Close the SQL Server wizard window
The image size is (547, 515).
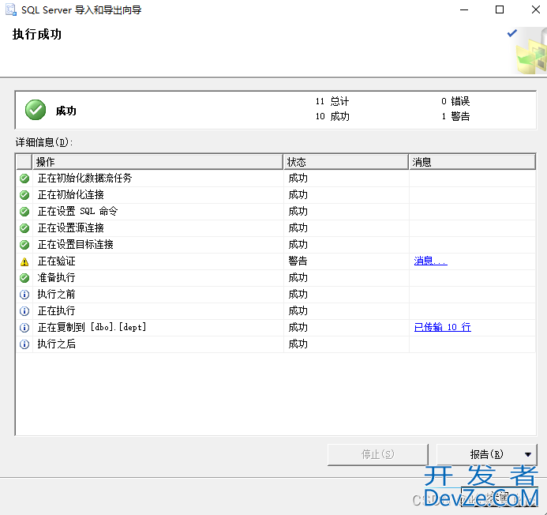(536, 9)
